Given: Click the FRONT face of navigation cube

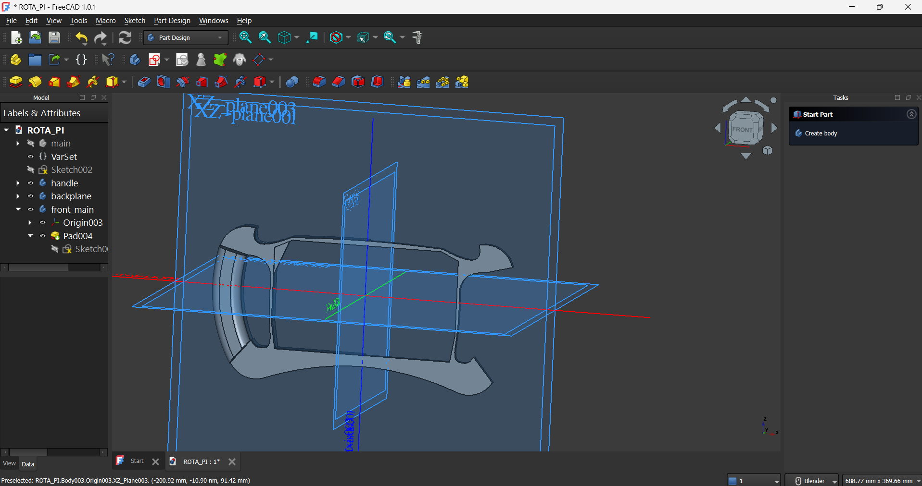Looking at the screenshot, I should click(742, 129).
